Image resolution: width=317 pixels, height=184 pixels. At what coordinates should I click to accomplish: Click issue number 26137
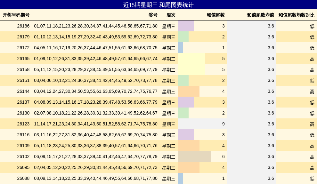(x=23, y=102)
